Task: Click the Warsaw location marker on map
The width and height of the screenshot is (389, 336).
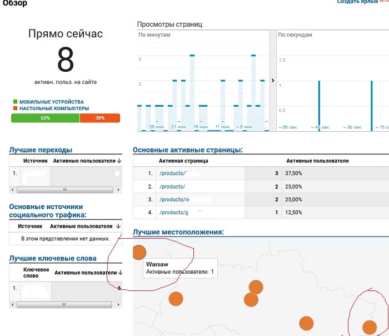Action: [x=139, y=253]
